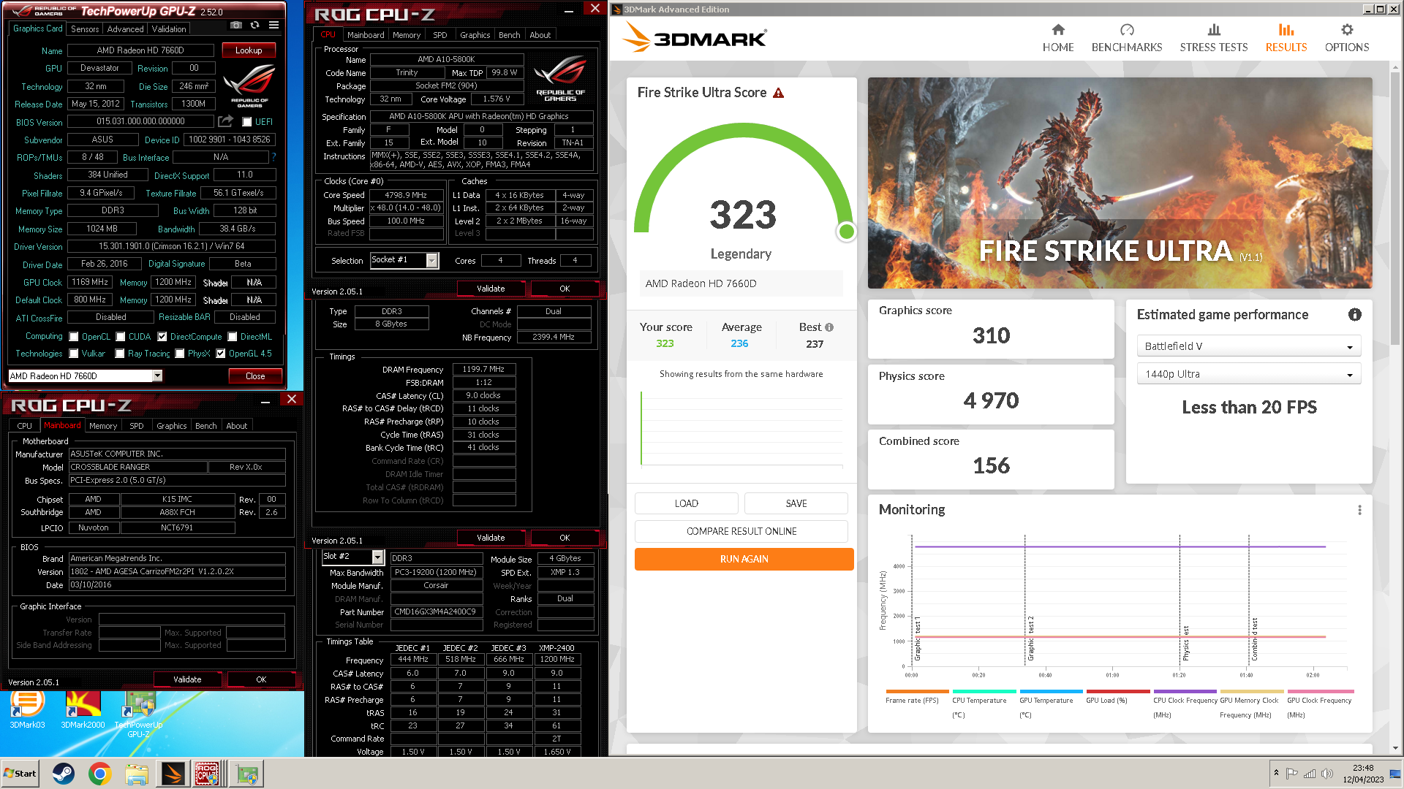Click the ROG CPU-Z taskbar button
The image size is (1404, 789).
point(208,774)
